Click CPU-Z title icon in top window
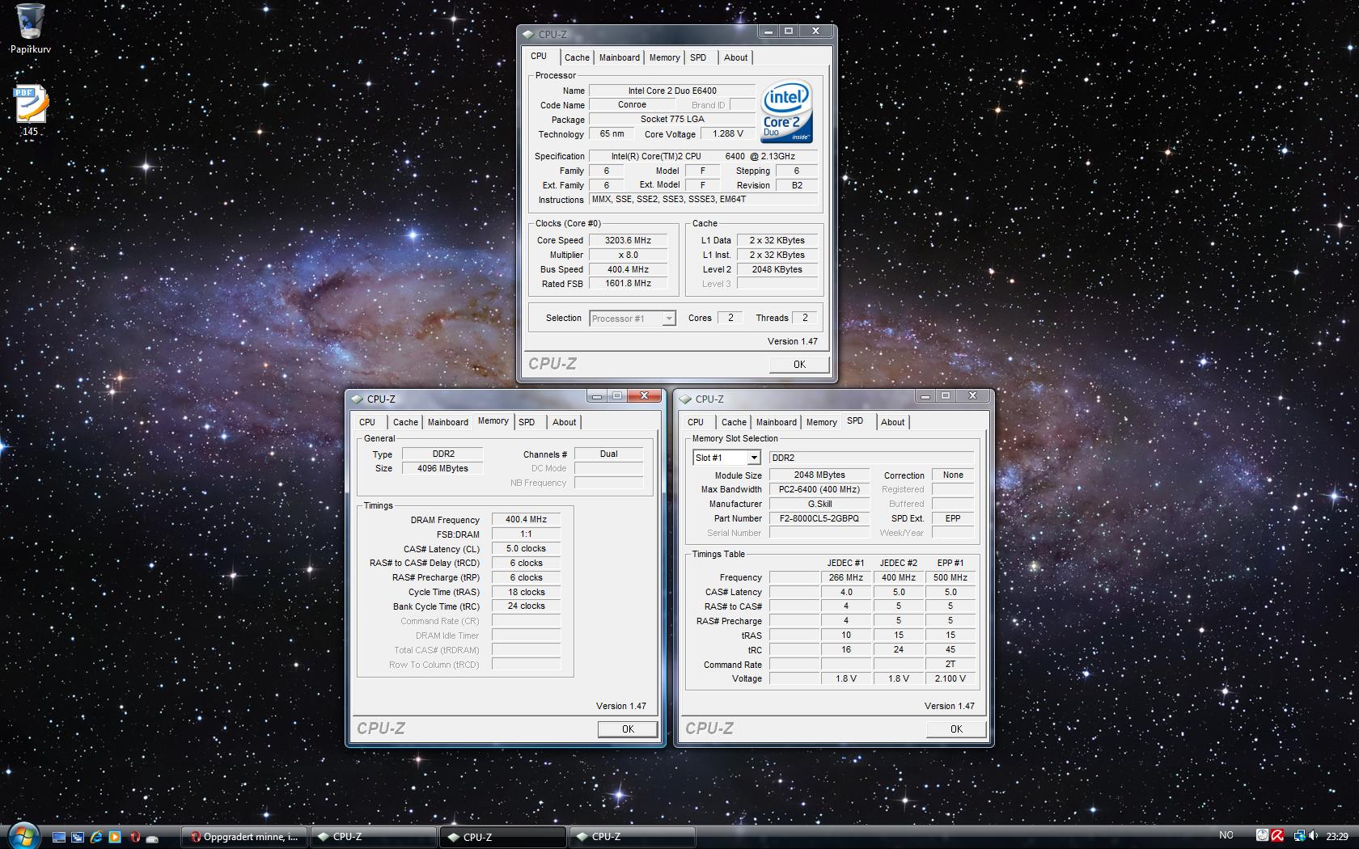 pyautogui.click(x=528, y=35)
